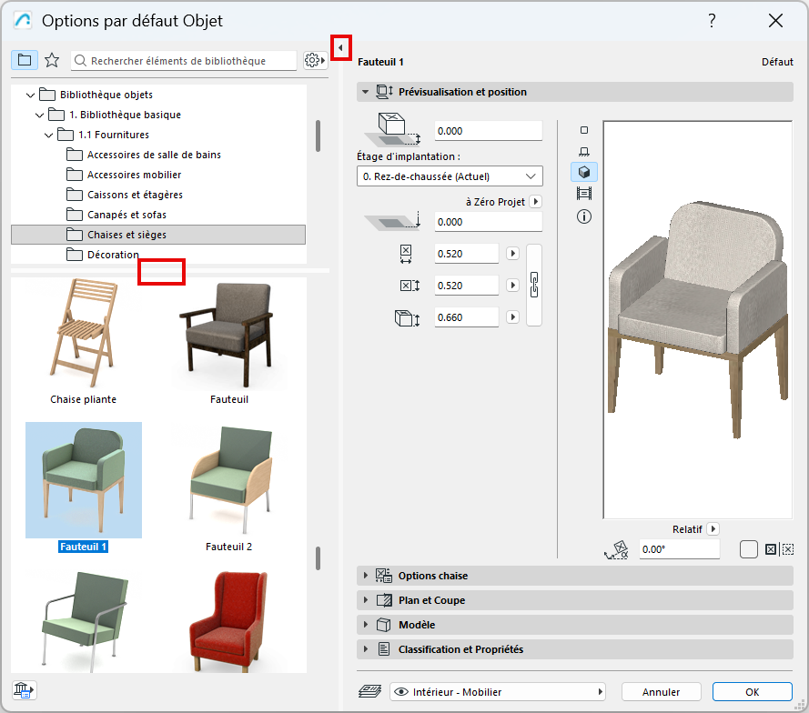Toggle the chain link proportions lock
The image size is (809, 713).
(x=534, y=285)
